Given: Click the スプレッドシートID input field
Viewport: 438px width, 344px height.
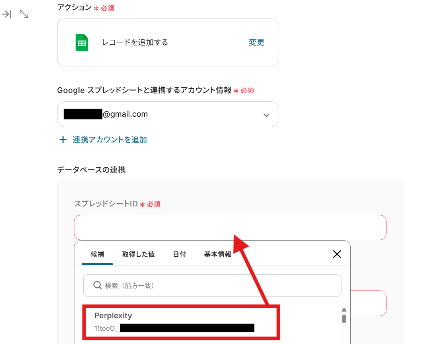Looking at the screenshot, I should click(x=230, y=227).
